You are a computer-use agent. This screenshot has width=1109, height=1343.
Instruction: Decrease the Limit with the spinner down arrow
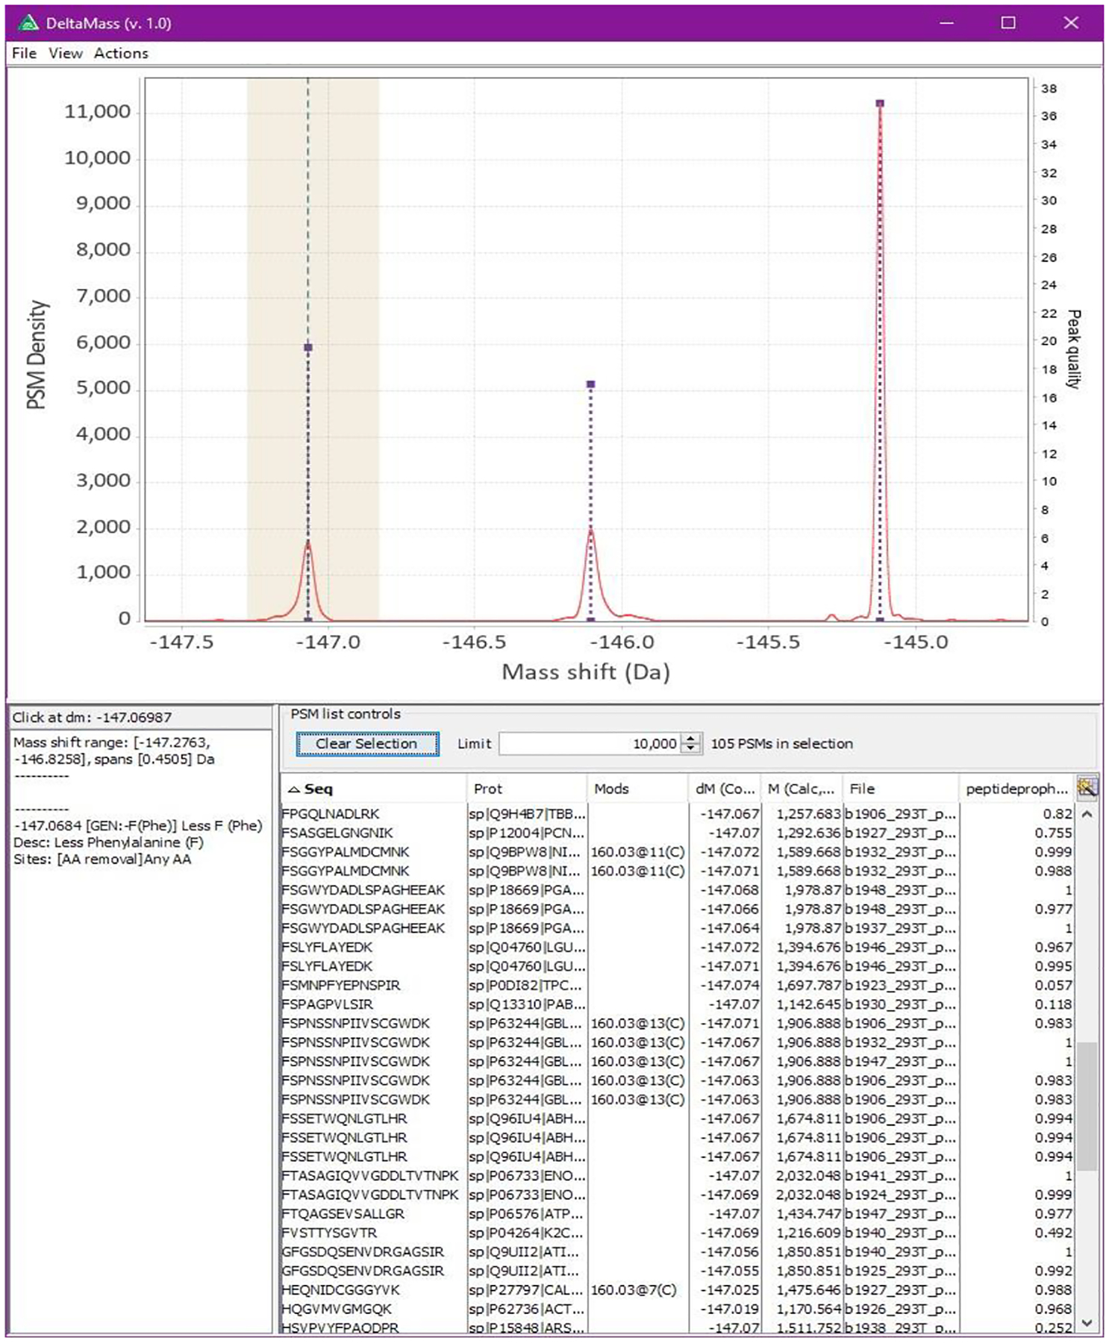click(691, 749)
